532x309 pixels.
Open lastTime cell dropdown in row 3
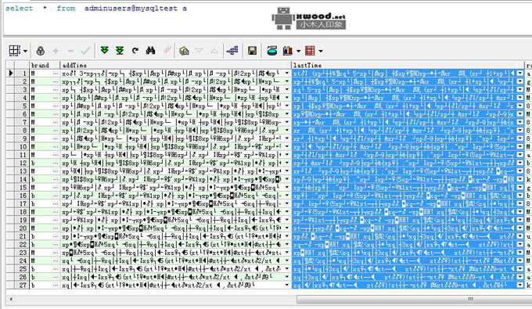(x=519, y=89)
